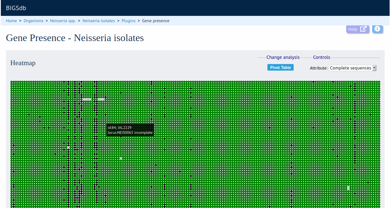391x208 pixels.
Task: Select left grey horizontal bar in heatmap
Action: [87, 99]
